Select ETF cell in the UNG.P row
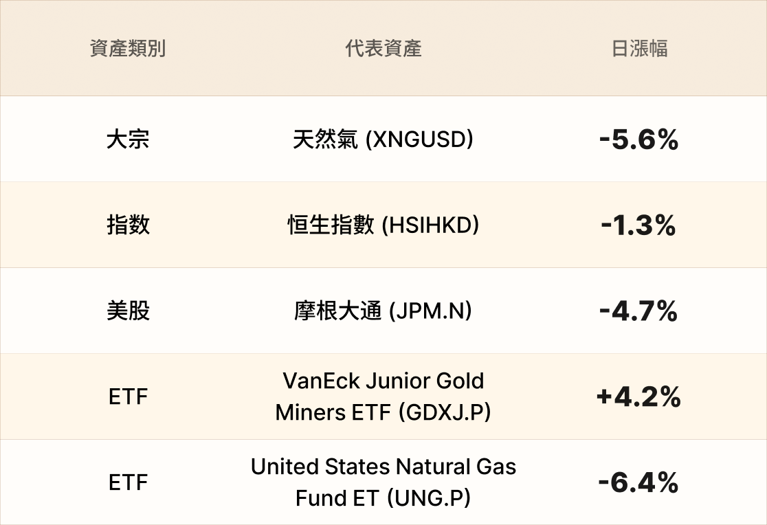Image resolution: width=767 pixels, height=525 pixels. point(128,483)
